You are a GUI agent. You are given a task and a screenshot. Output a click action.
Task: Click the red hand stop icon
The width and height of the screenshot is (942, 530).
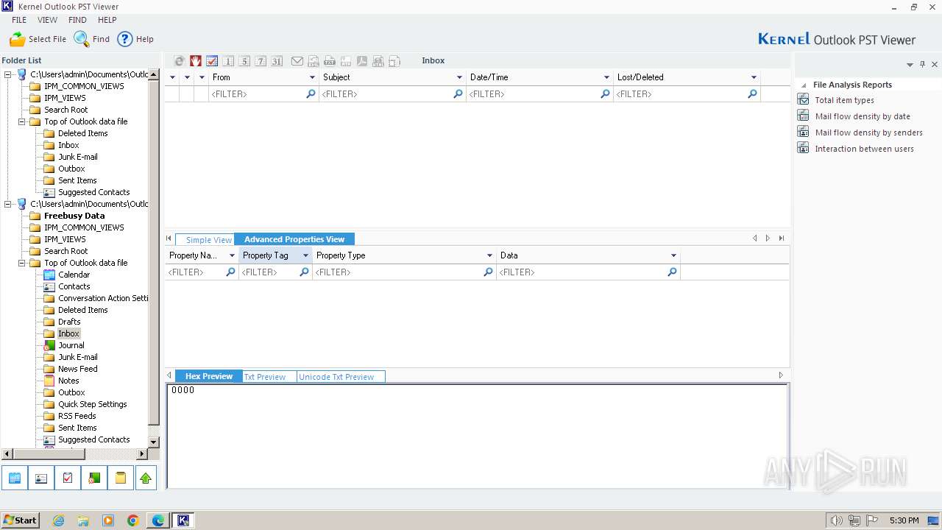pyautogui.click(x=196, y=61)
